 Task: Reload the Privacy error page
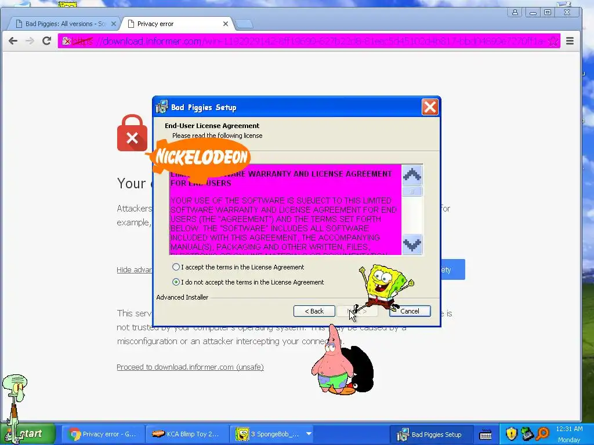coord(46,41)
